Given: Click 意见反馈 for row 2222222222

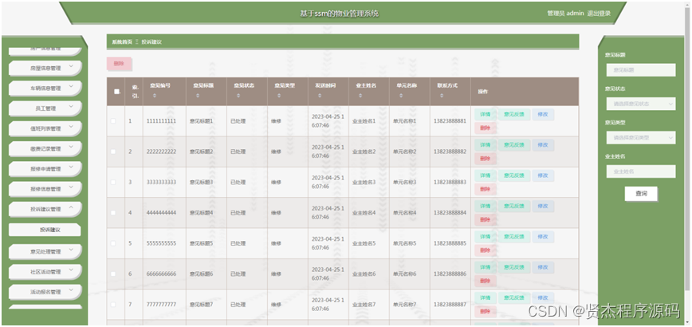Looking at the screenshot, I should [514, 144].
